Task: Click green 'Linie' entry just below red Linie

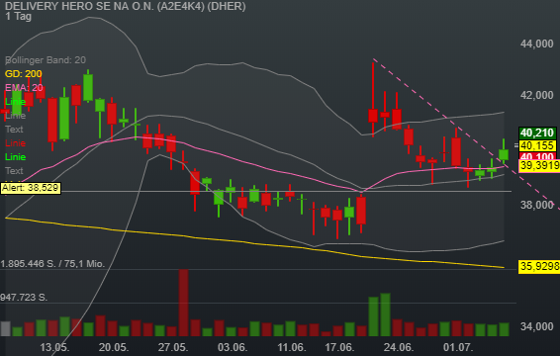Action: pos(16,157)
